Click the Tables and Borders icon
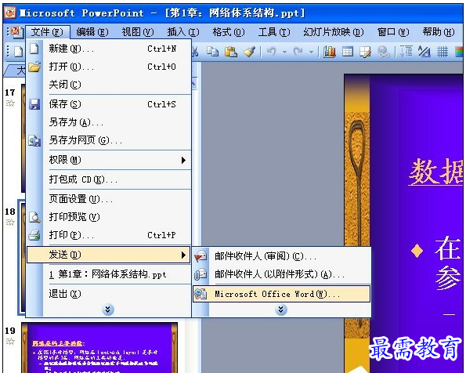Screen dimensions: 466x373 [x=365, y=52]
